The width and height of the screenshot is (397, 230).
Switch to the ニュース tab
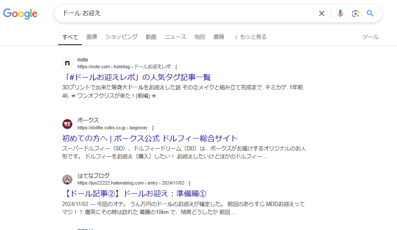pos(175,37)
